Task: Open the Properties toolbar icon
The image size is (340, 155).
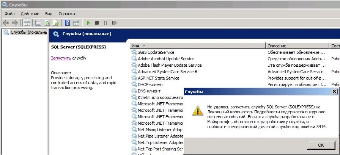Action: (38, 23)
